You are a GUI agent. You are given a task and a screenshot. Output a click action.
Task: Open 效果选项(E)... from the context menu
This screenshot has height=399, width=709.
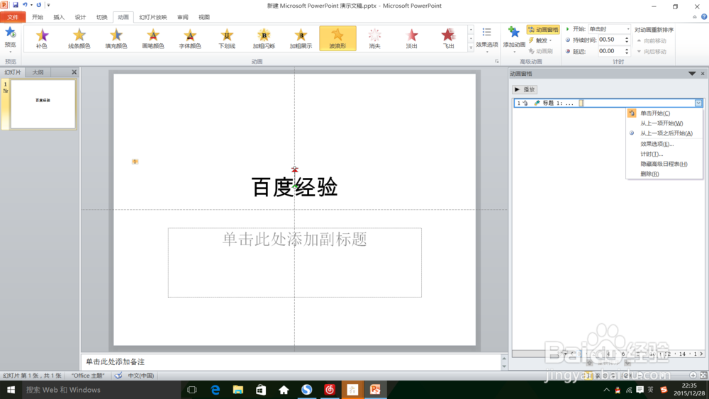(x=664, y=144)
